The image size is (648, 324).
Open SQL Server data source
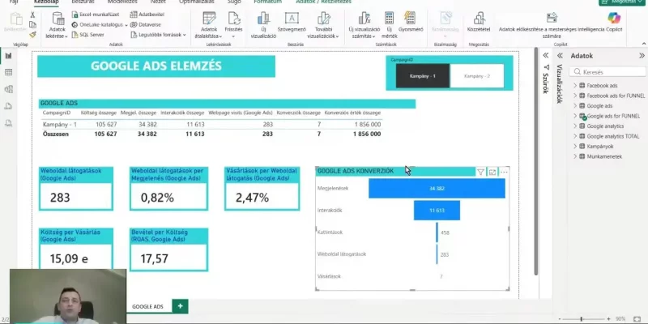(x=87, y=35)
